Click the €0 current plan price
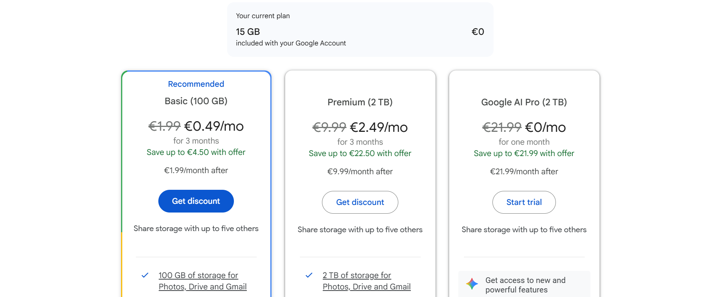 click(x=477, y=32)
